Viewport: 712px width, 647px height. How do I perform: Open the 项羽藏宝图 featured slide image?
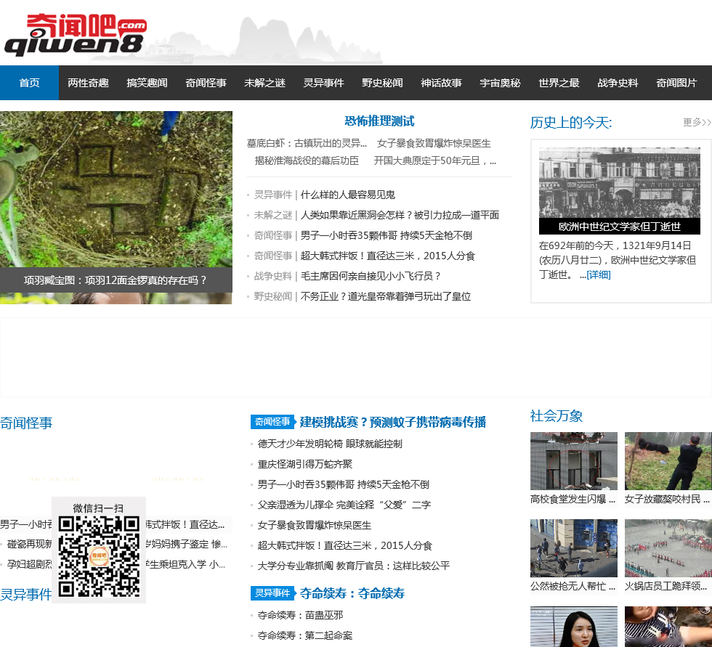tap(116, 190)
